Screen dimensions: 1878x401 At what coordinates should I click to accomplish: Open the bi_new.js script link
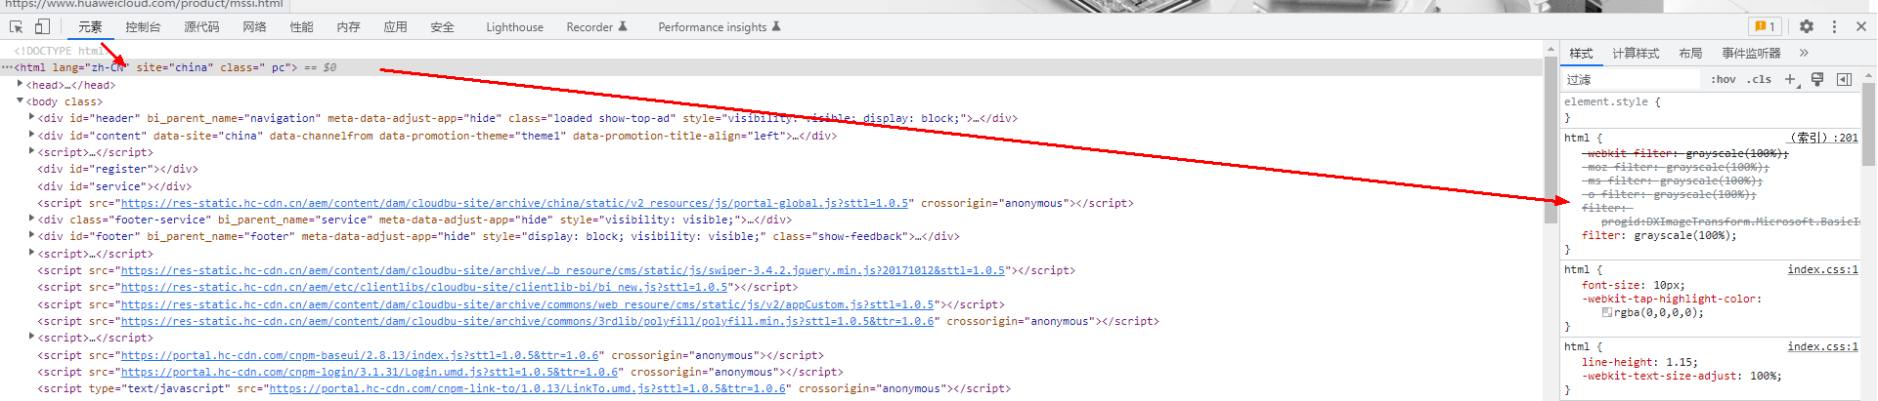(x=423, y=287)
